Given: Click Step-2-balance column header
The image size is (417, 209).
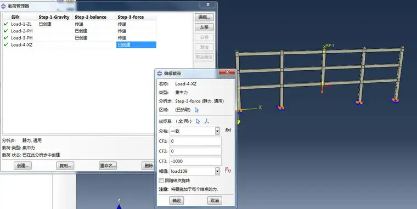Looking at the screenshot, I should 91,17.
